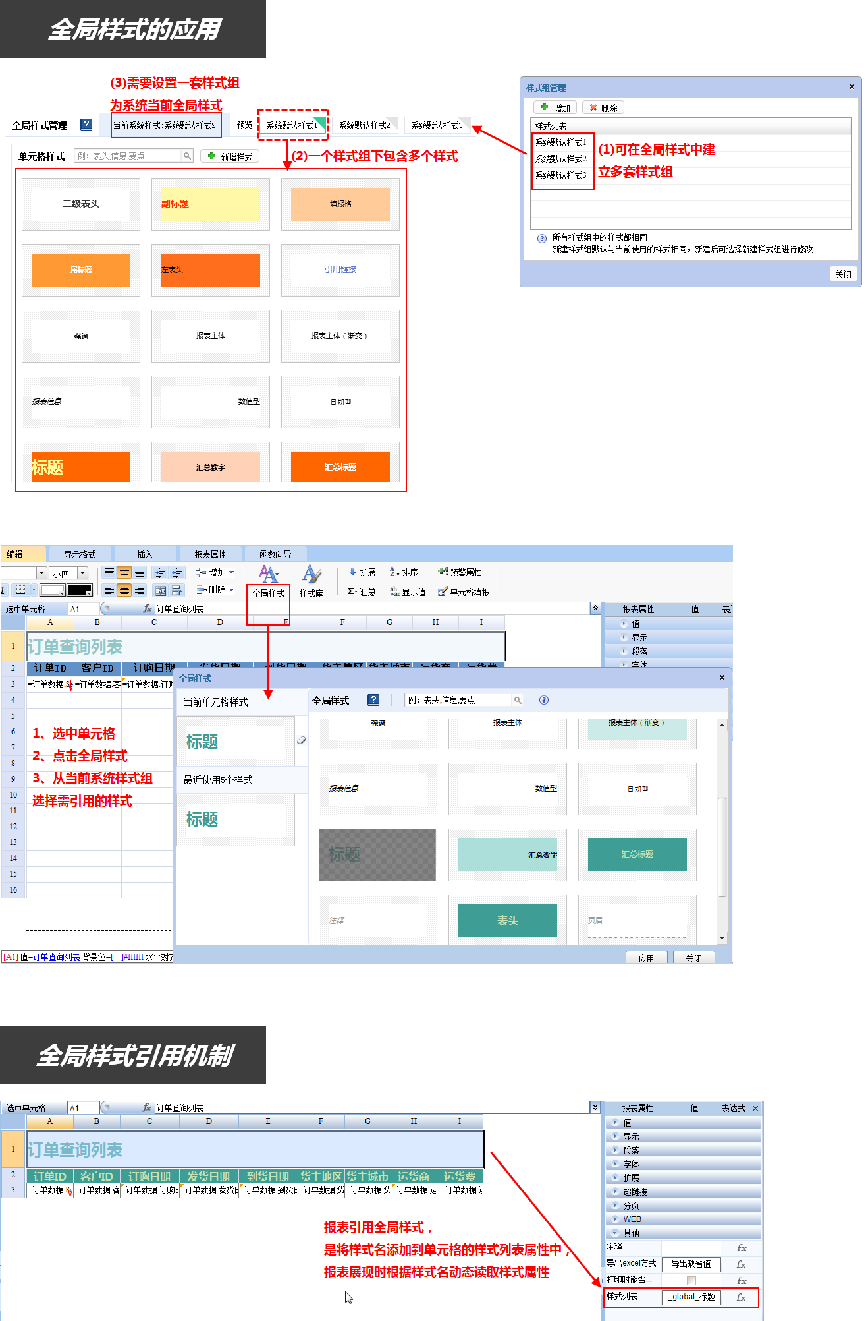
Task: Click the cell borders icon
Action: click(20, 590)
